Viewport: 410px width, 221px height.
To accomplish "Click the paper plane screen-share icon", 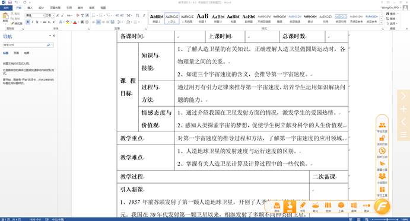I will (x=382, y=164).
